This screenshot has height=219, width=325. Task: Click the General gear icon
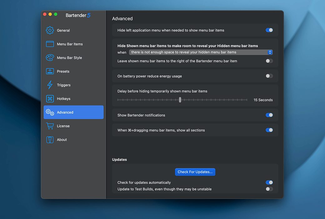tap(50, 30)
